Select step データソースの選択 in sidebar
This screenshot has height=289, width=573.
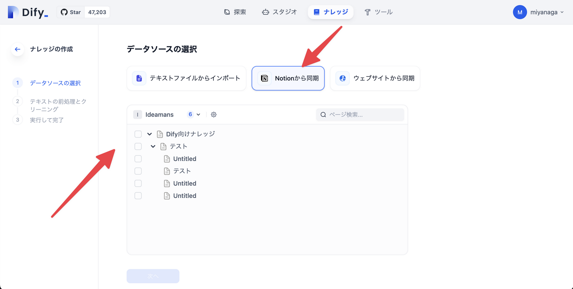point(55,83)
